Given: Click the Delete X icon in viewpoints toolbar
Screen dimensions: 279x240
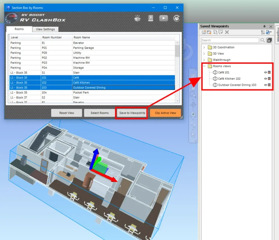Looking at the screenshot, I should coord(227,32).
